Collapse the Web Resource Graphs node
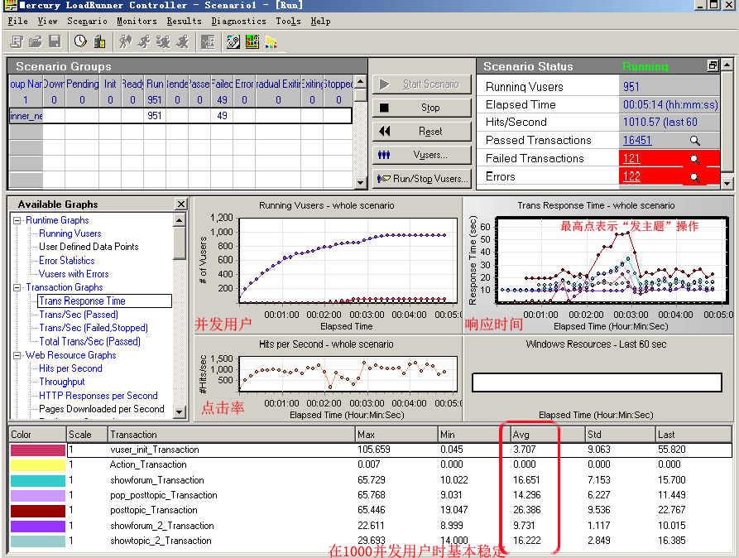This screenshot has height=558, width=739. point(17,355)
